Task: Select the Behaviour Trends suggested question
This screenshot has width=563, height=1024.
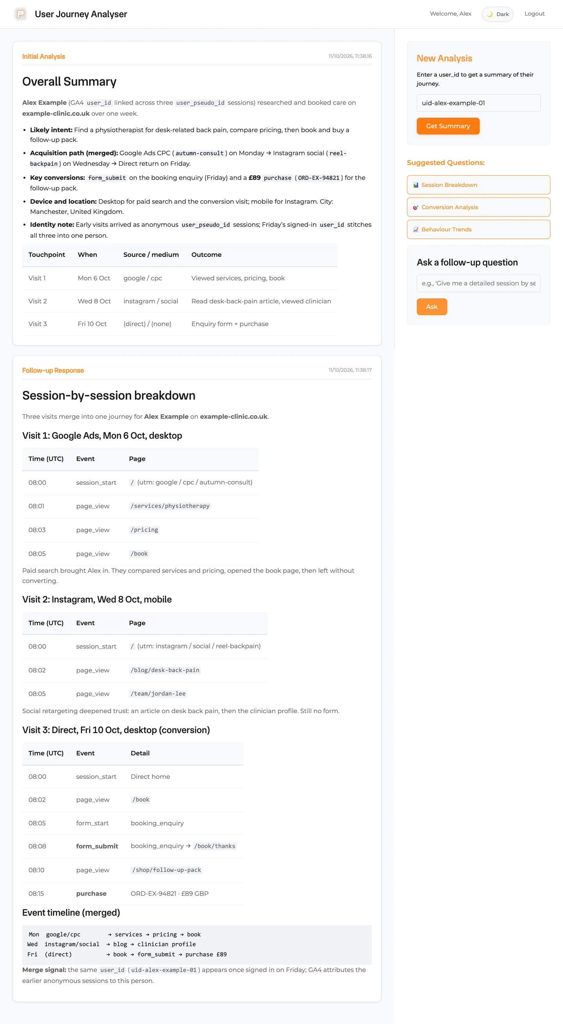Action: pyautogui.click(x=478, y=230)
